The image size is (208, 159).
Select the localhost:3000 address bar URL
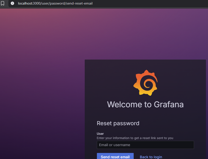tap(55, 3)
